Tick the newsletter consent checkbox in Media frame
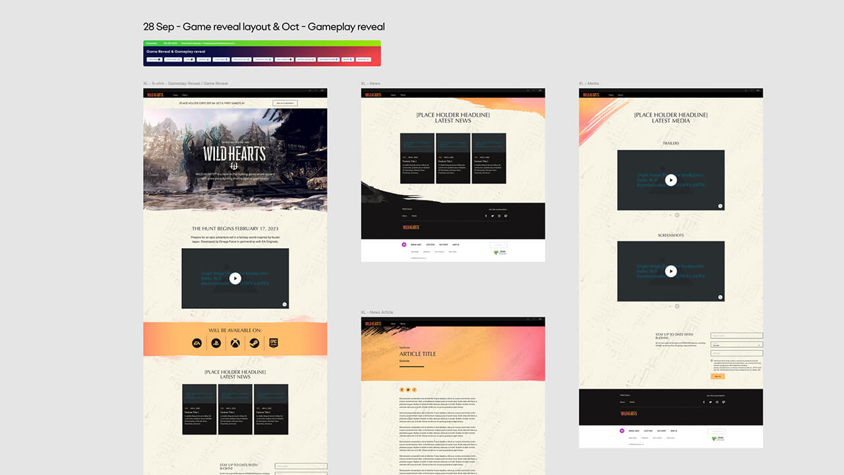 [x=712, y=361]
